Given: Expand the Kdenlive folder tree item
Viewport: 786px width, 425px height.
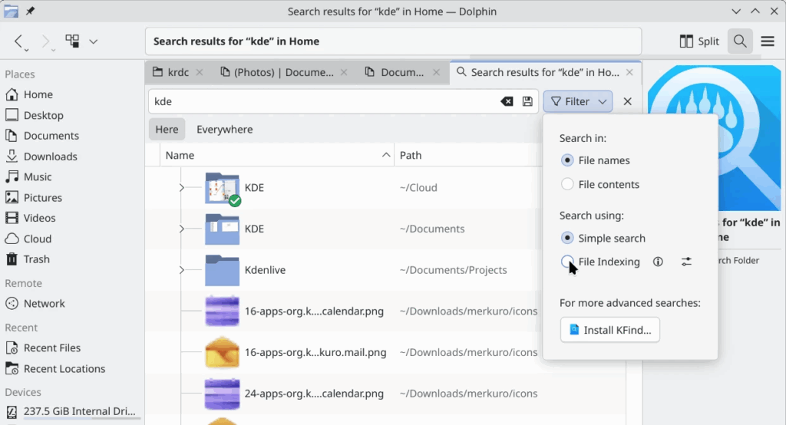Looking at the screenshot, I should tap(181, 270).
